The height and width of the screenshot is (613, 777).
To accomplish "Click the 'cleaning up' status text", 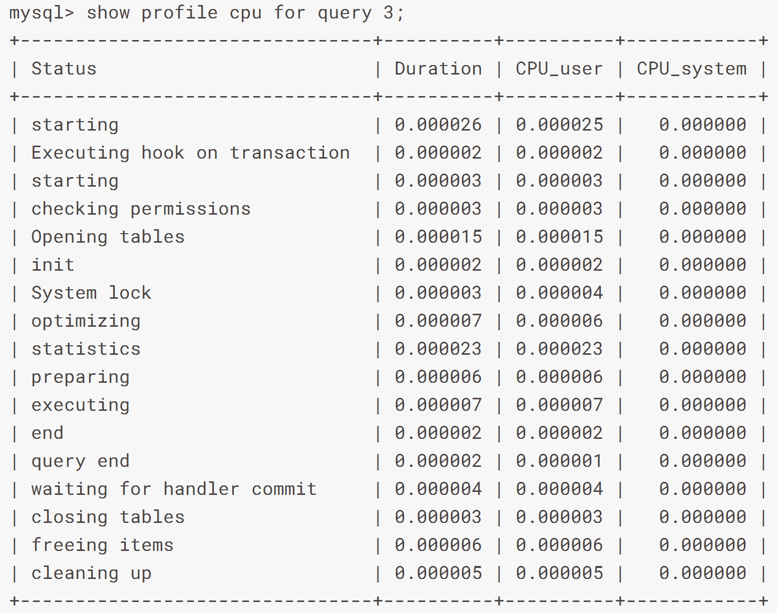I will pyautogui.click(x=91, y=573).
